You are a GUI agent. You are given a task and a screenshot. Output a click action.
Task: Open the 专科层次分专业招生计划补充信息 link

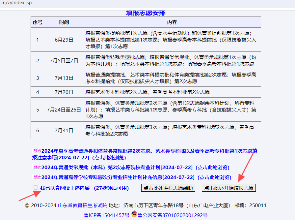click(x=136, y=177)
